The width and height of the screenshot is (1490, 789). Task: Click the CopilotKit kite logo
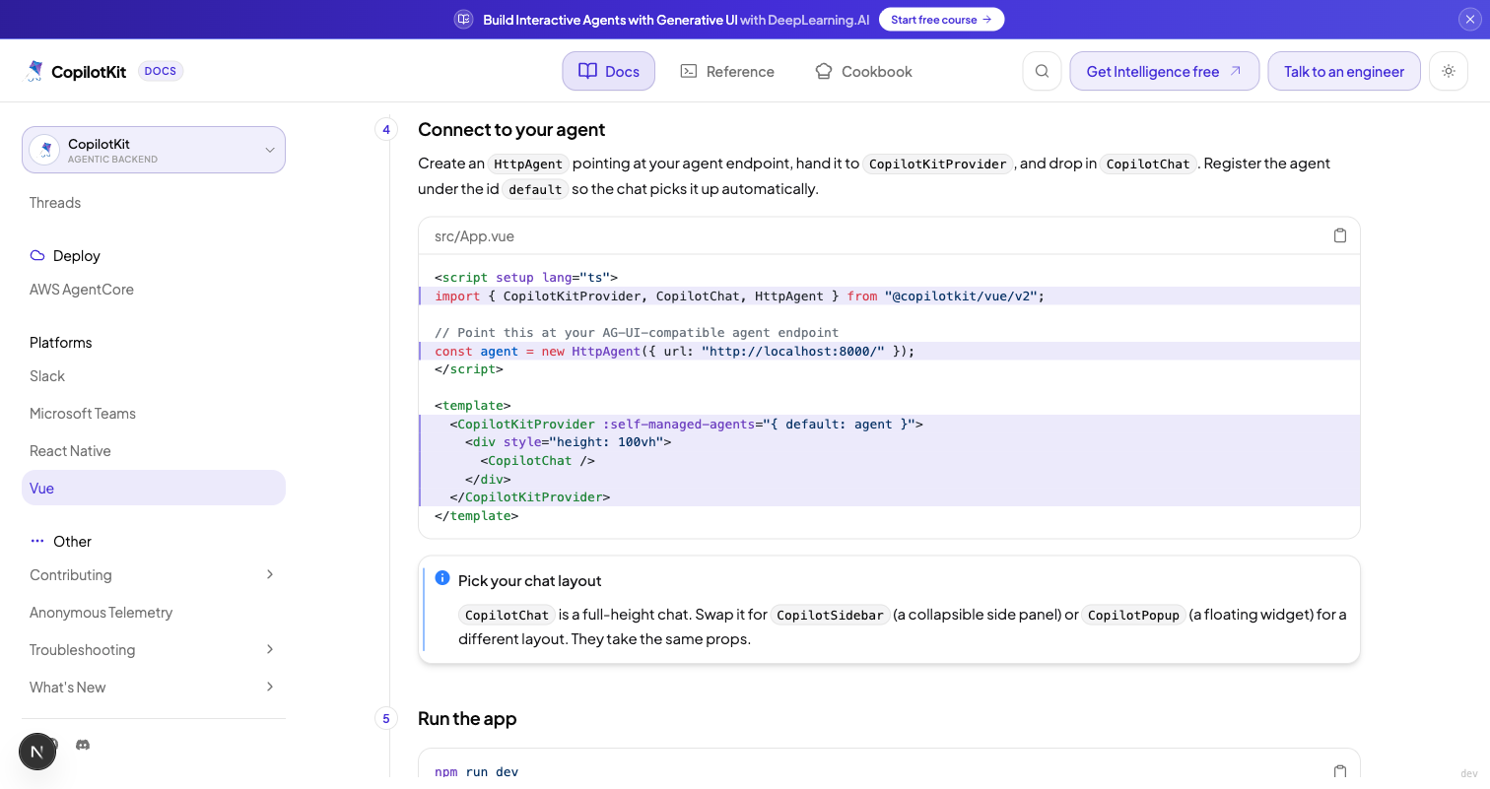[34, 71]
